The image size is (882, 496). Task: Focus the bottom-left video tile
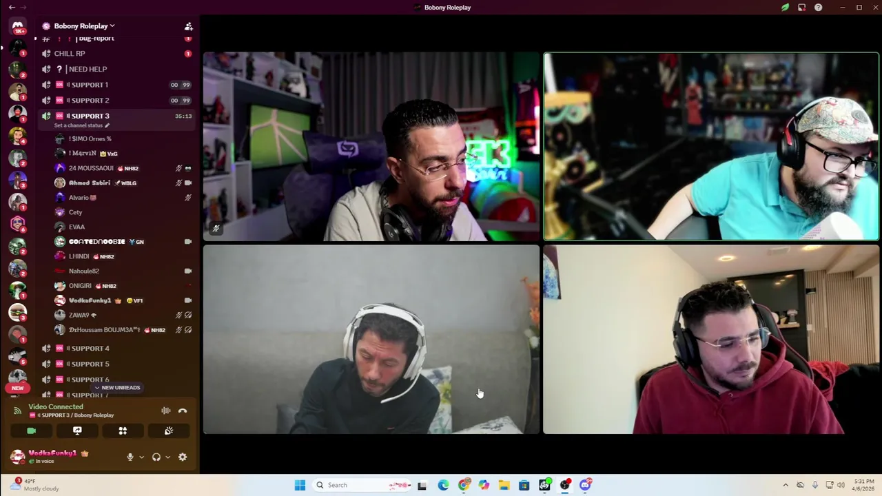coord(371,340)
